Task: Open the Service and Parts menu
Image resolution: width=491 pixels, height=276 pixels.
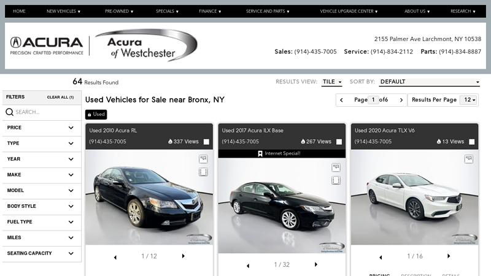Action: [268, 11]
